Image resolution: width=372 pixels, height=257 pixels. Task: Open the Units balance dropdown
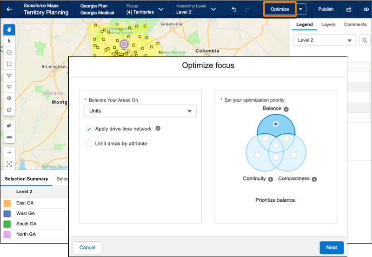(140, 111)
